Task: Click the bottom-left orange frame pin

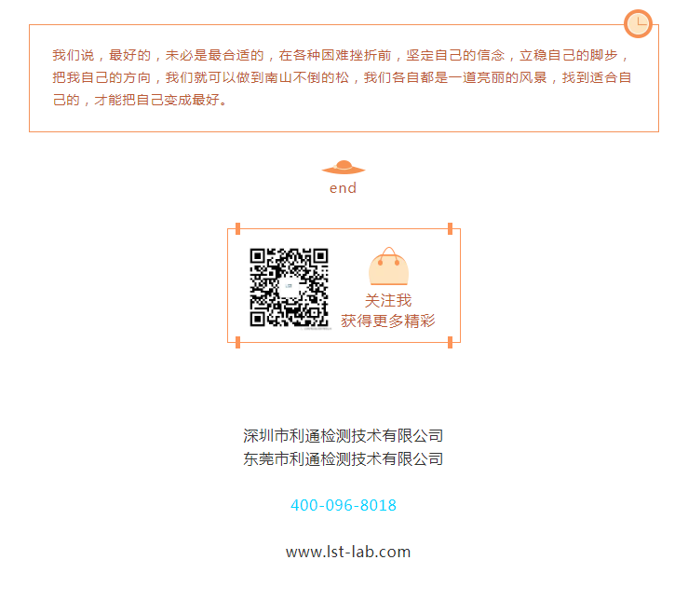Action: point(237,342)
